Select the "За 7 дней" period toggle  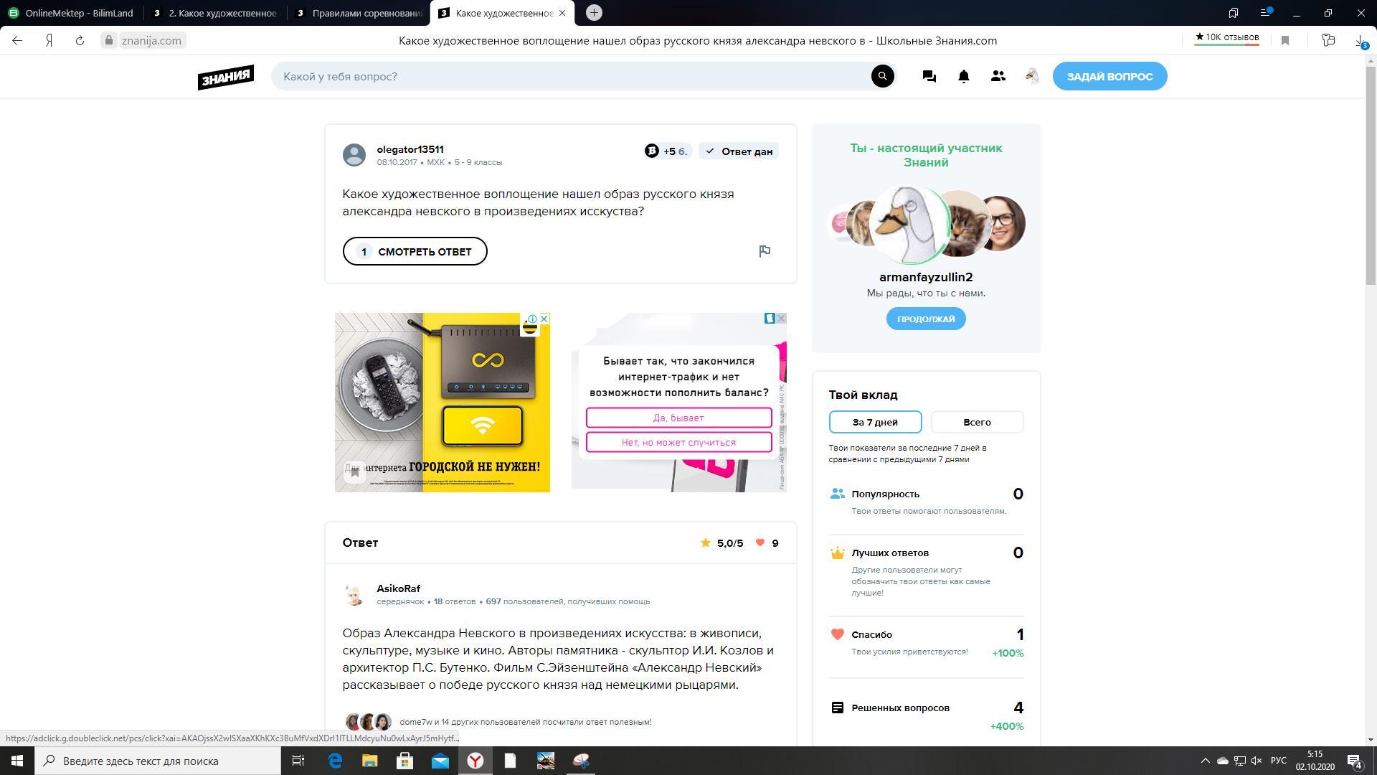tap(875, 422)
